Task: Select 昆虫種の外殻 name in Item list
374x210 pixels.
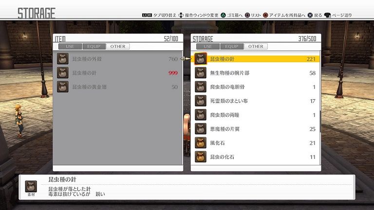Action: pos(87,59)
